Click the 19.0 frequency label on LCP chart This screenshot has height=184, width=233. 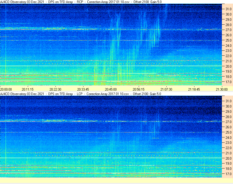pos(229,163)
